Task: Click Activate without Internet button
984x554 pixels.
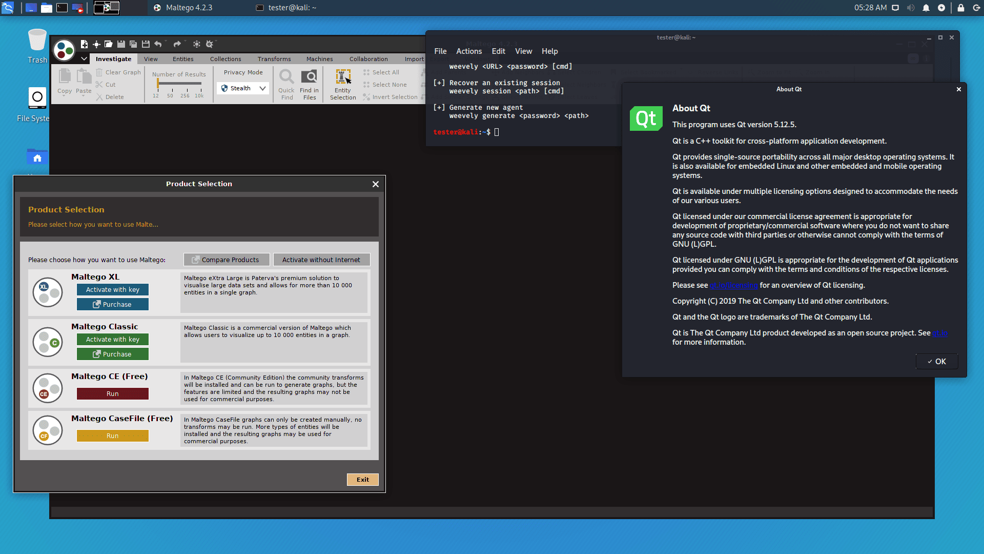Action: click(x=321, y=260)
